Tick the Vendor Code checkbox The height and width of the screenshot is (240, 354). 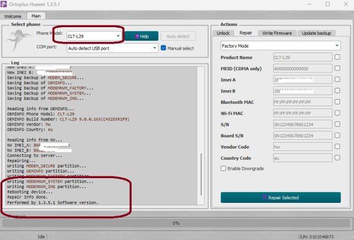(337, 146)
